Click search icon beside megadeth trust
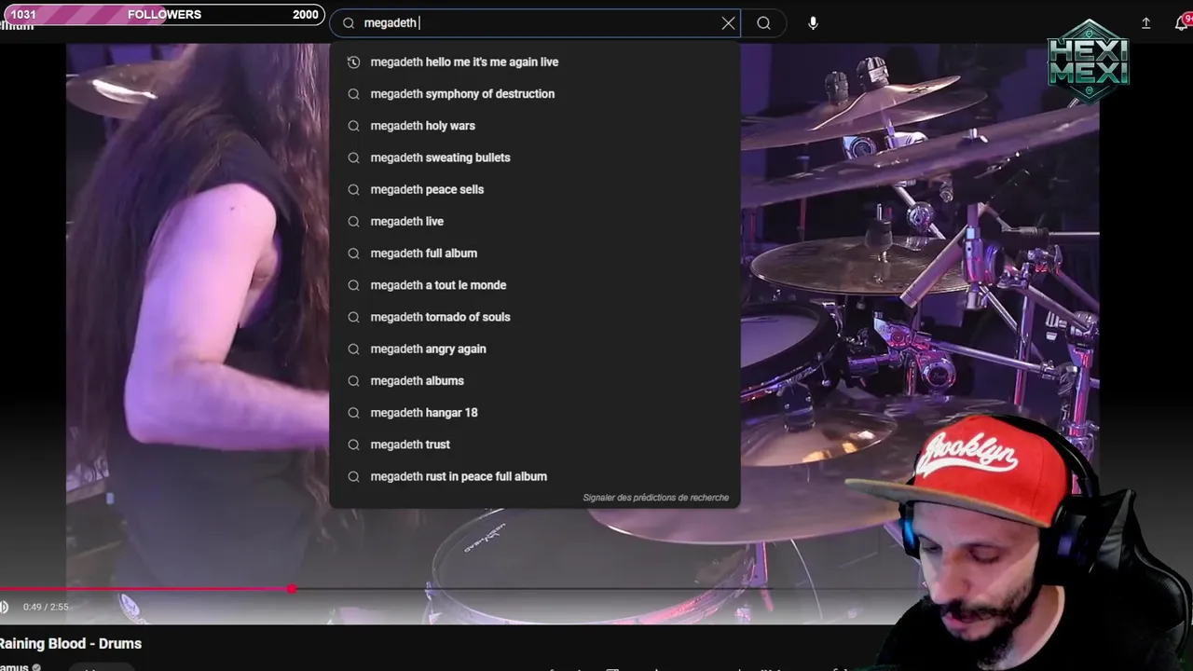The width and height of the screenshot is (1193, 671). (353, 445)
